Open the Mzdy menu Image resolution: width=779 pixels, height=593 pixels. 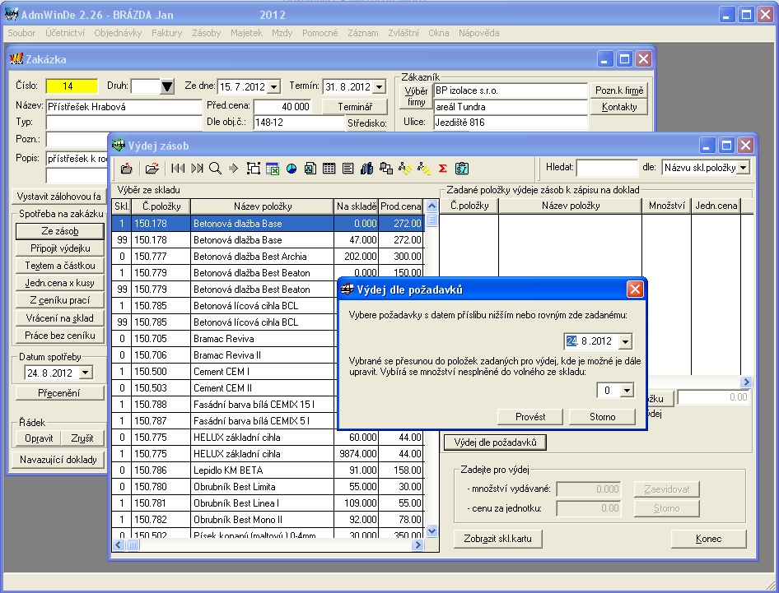click(282, 33)
